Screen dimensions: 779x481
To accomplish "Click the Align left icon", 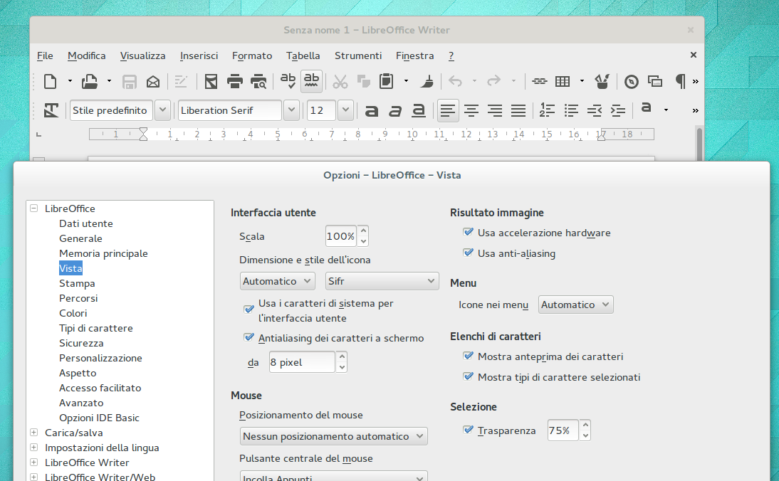I will tap(448, 111).
